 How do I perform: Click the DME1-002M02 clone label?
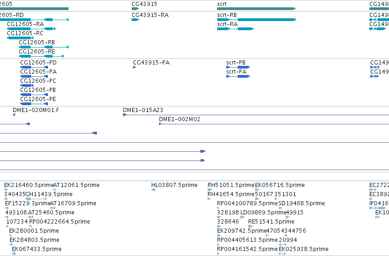(180, 119)
